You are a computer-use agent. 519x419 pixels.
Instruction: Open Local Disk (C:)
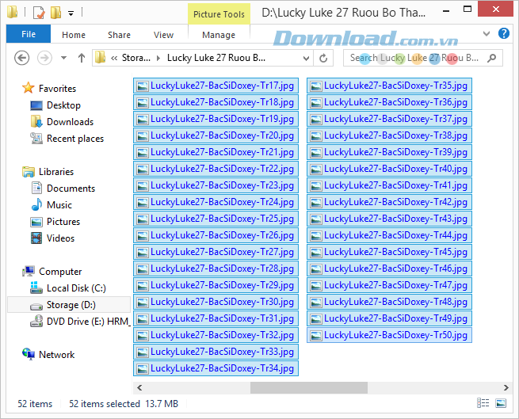pos(68,288)
